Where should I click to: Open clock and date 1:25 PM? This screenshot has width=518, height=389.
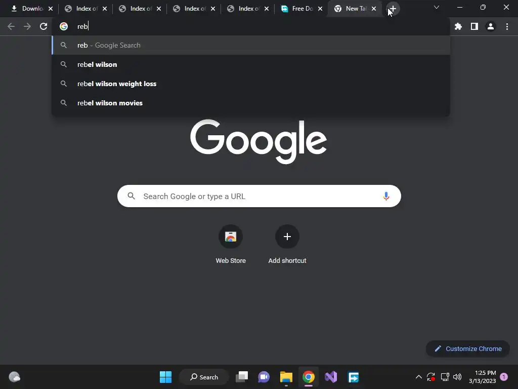482,377
